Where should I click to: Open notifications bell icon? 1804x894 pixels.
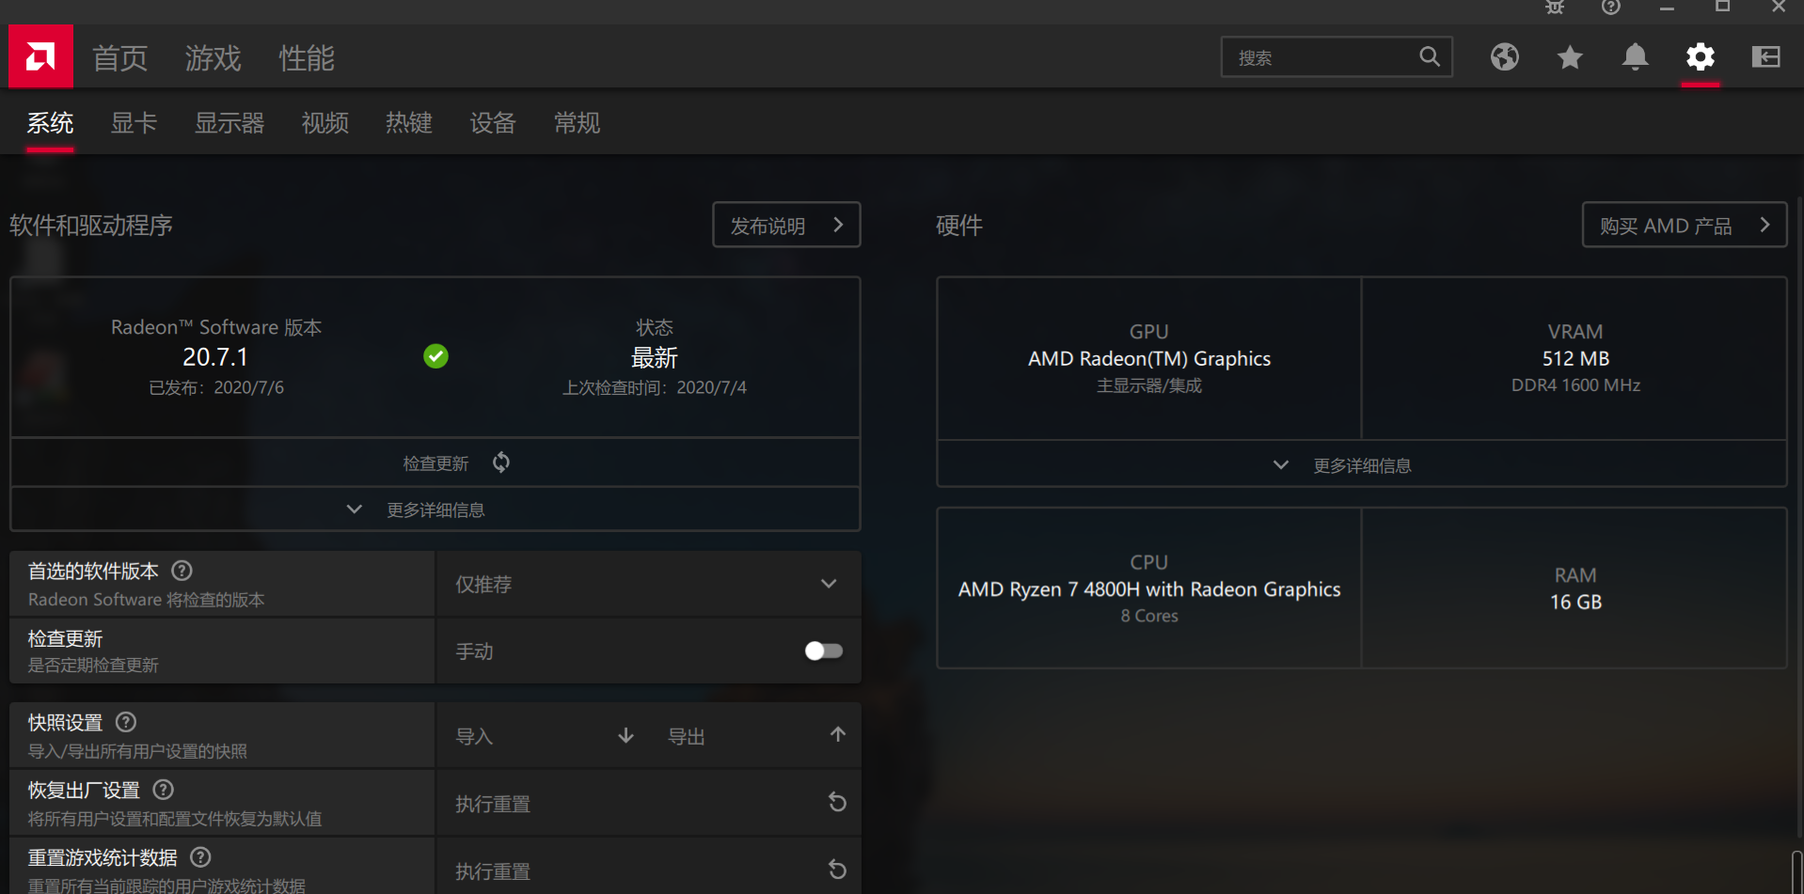[1636, 57]
